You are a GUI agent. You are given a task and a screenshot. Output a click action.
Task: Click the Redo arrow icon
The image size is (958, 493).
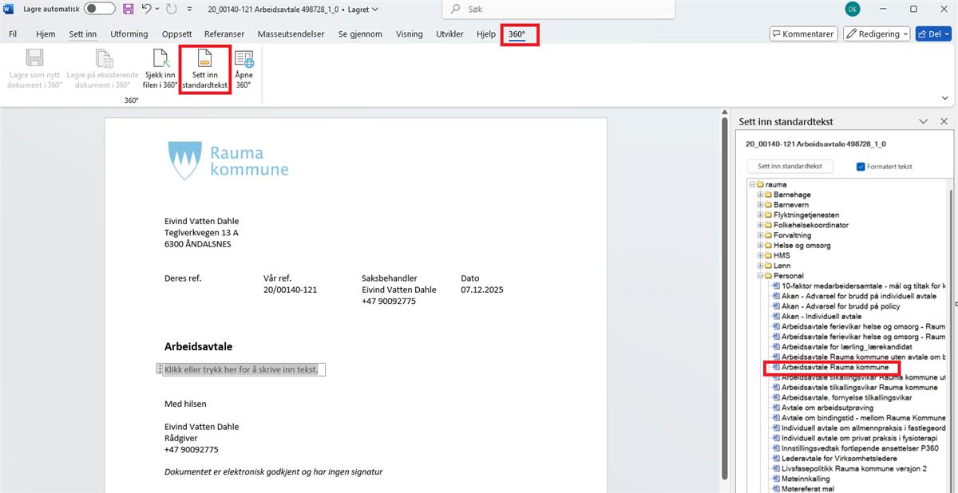point(171,9)
